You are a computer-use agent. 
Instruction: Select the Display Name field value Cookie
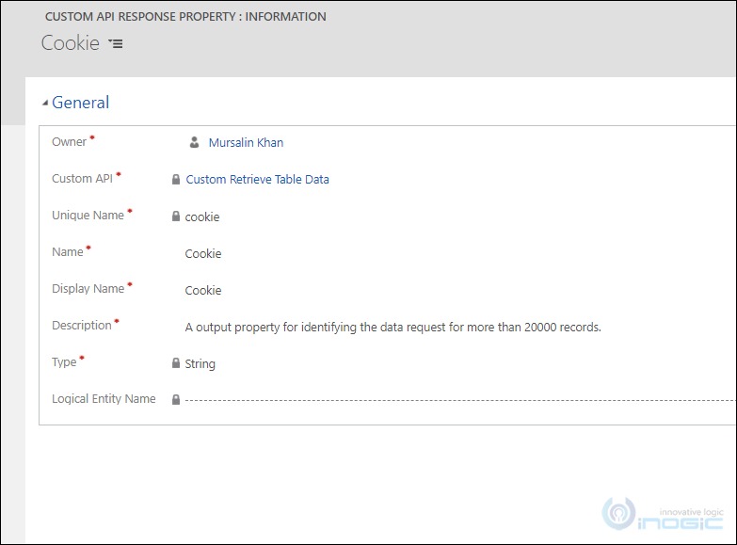pos(203,290)
